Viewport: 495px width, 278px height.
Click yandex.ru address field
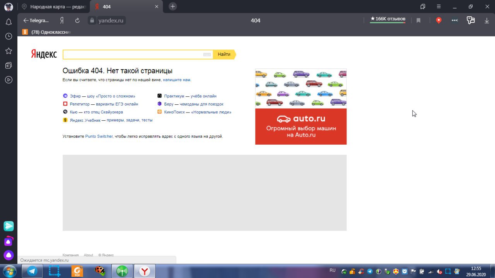click(x=111, y=20)
